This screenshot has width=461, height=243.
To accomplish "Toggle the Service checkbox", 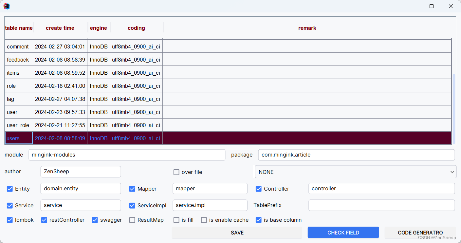I will pos(10,205).
